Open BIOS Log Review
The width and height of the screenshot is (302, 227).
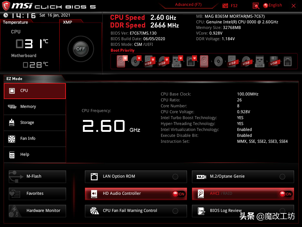coord(243,211)
